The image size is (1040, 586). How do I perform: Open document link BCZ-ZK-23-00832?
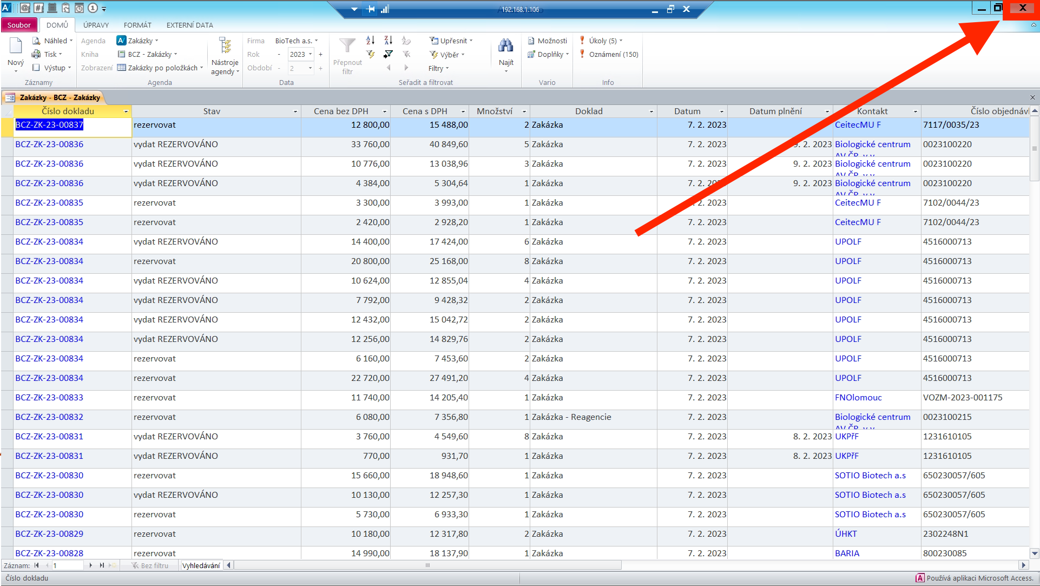tap(49, 417)
